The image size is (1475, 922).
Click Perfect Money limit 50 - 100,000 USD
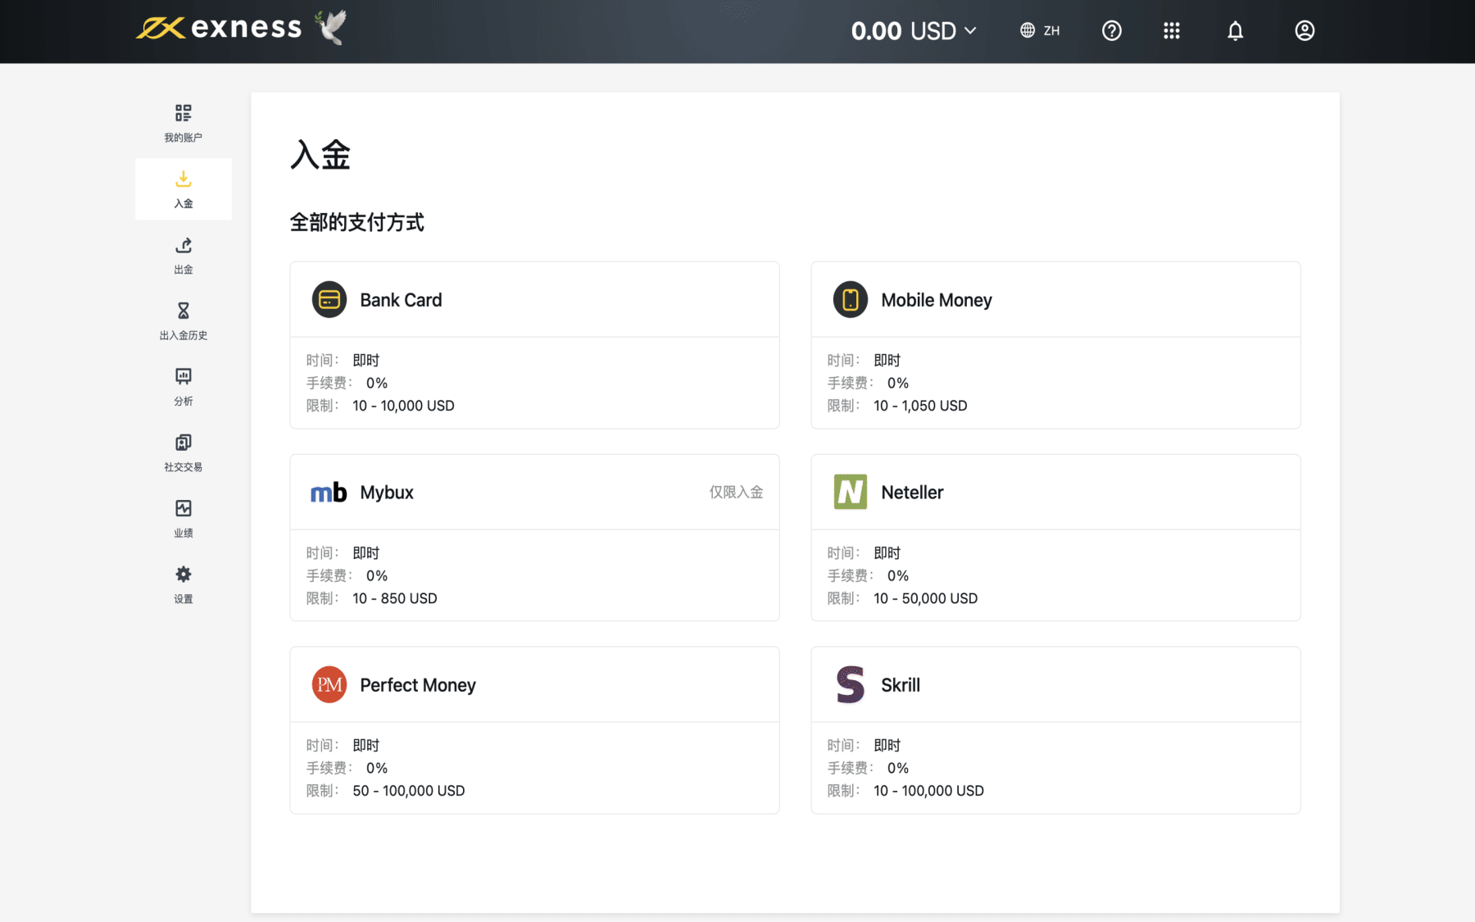point(409,791)
